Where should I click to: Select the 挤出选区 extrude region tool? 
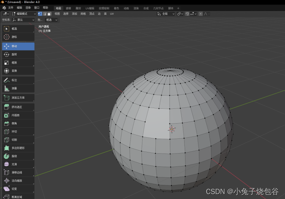click(x=18, y=107)
